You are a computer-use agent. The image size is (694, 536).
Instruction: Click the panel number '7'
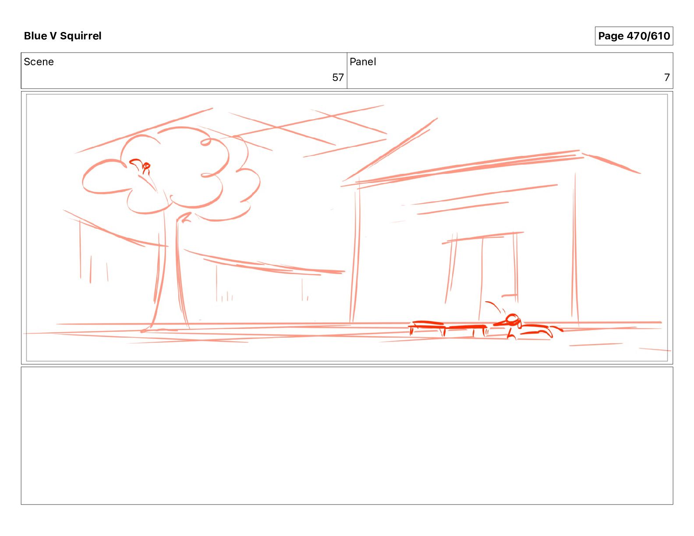point(667,78)
